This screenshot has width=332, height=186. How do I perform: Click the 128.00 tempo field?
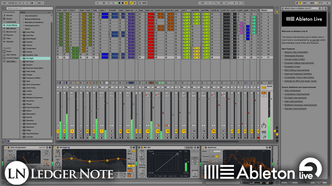[x=11, y=3]
